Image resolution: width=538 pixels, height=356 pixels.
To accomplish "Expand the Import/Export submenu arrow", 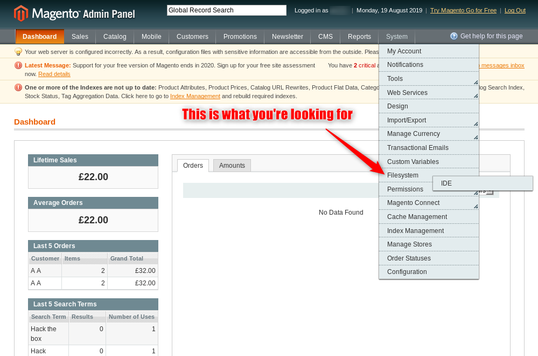I will click(476, 124).
